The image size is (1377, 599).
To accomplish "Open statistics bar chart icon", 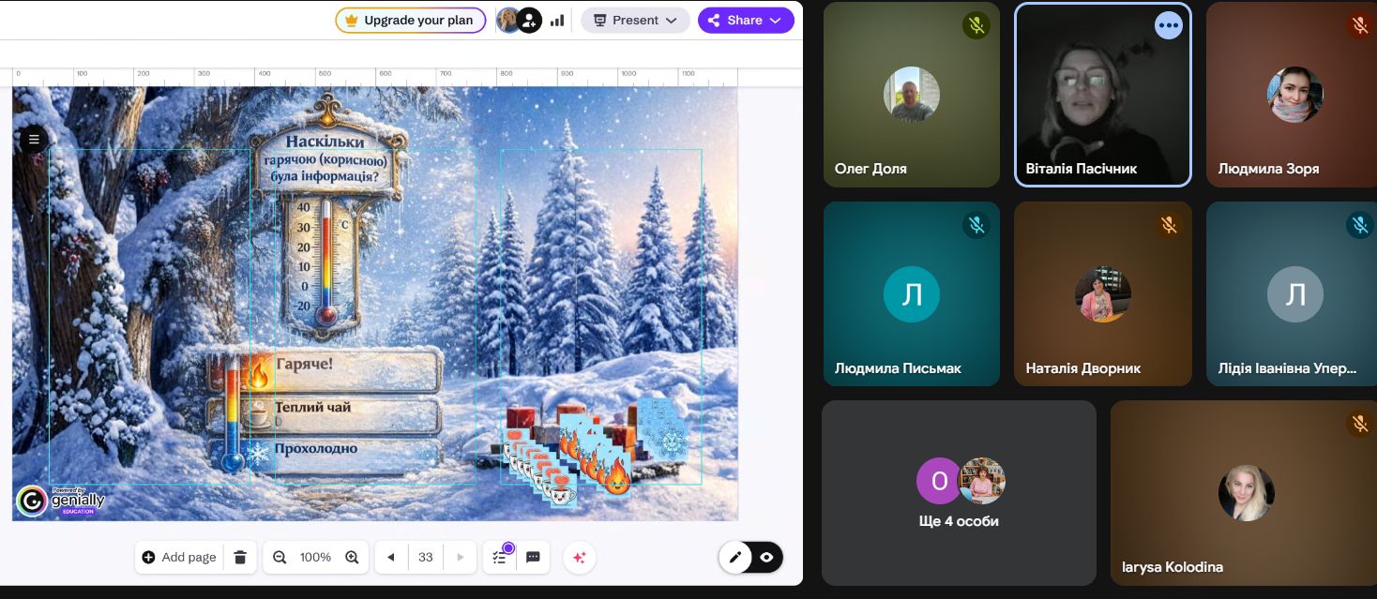I will coord(557,21).
